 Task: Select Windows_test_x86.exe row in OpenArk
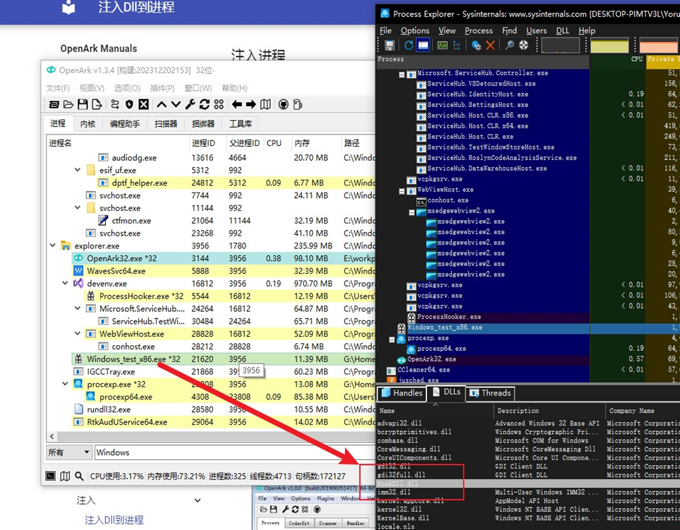coord(211,359)
